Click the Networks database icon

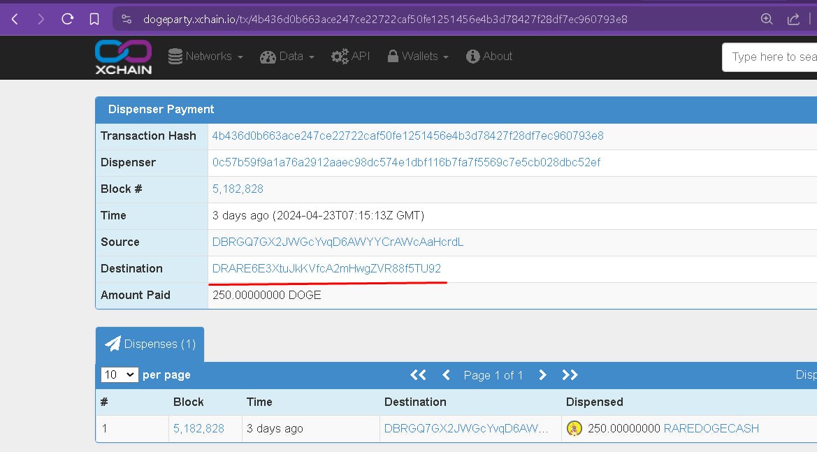point(175,57)
